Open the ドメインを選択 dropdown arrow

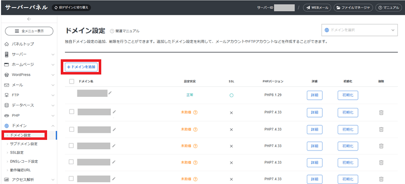coord(393,30)
